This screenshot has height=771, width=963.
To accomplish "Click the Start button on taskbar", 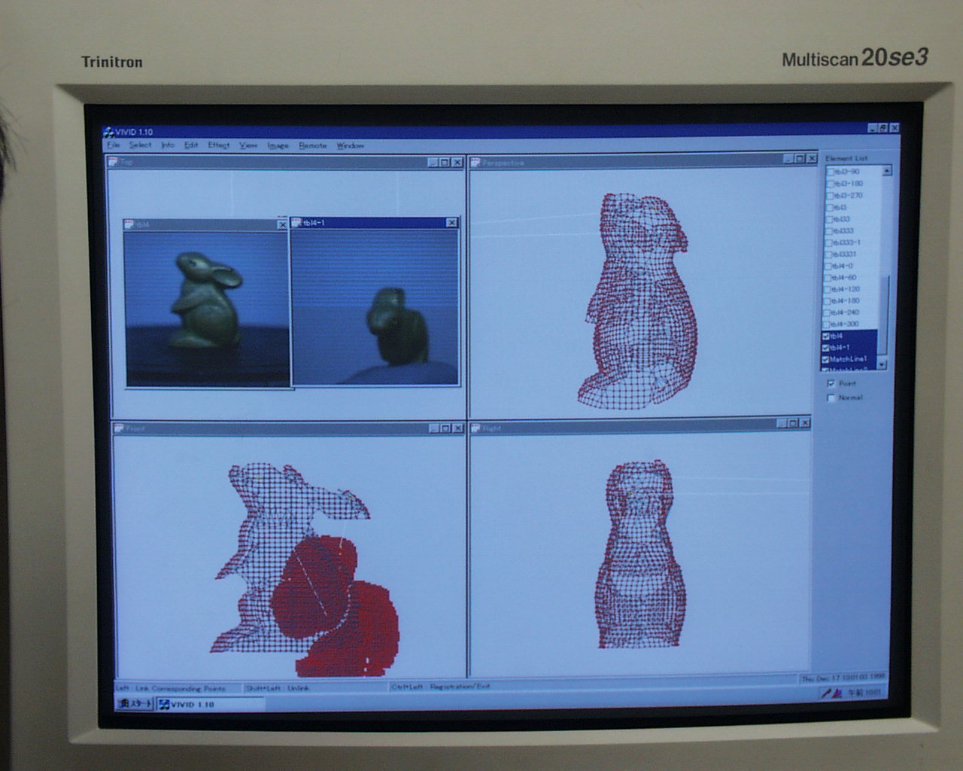I will pos(135,704).
